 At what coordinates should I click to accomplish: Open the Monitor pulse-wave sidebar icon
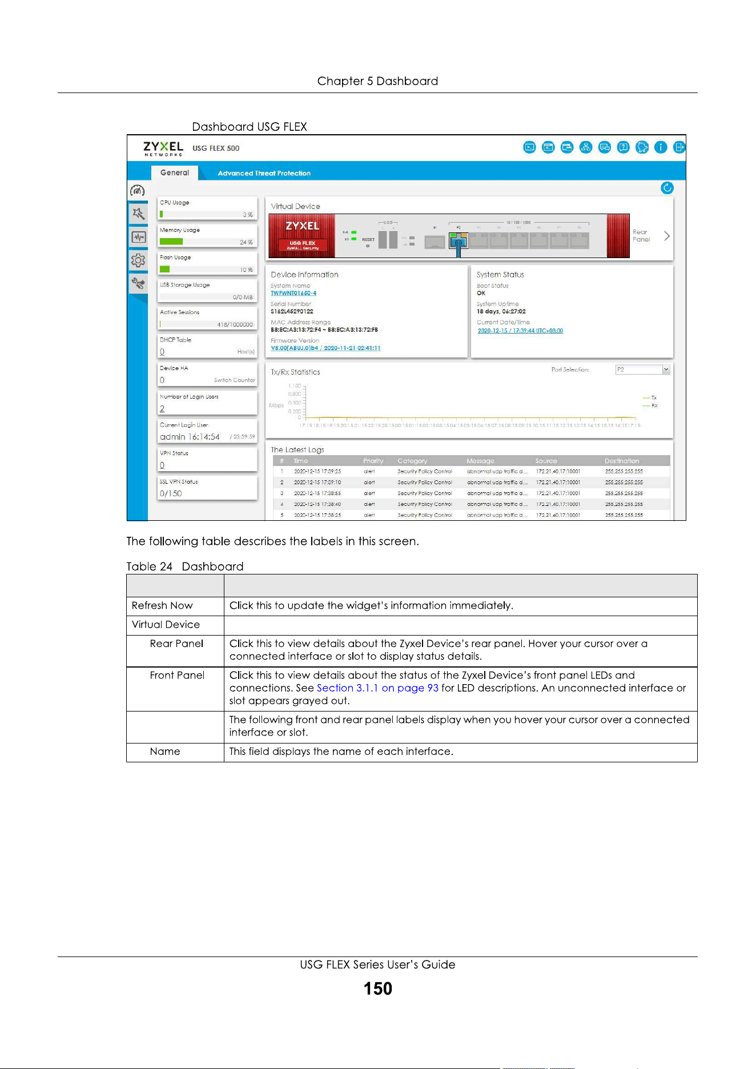click(x=138, y=237)
